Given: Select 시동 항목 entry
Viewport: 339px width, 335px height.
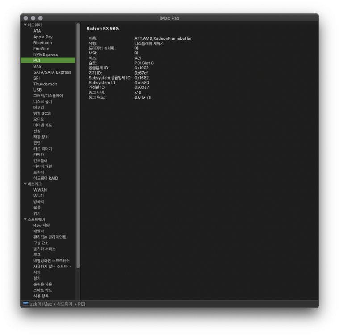Looking at the screenshot, I should click(41, 296).
